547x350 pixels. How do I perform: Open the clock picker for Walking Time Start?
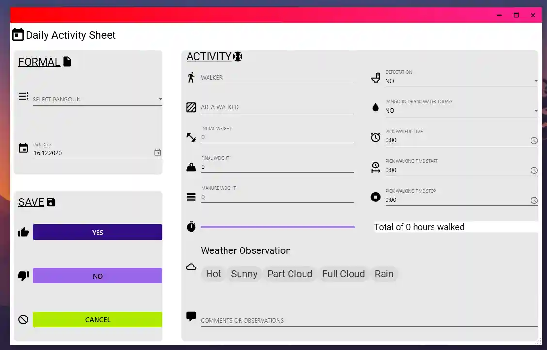coord(534,170)
